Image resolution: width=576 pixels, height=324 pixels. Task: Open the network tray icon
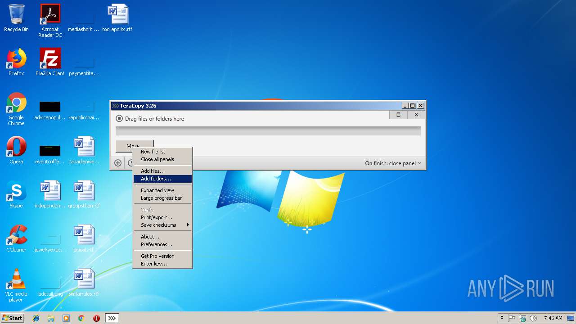pyautogui.click(x=522, y=318)
